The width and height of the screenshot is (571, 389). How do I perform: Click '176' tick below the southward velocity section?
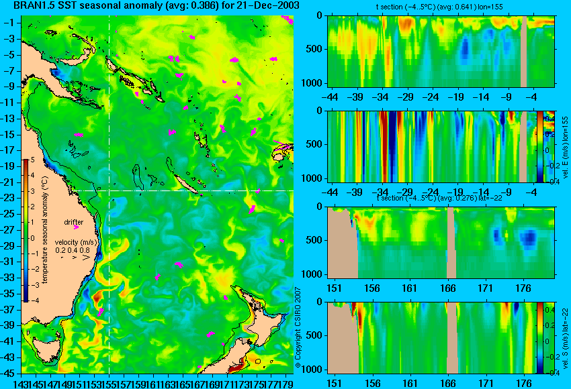[x=524, y=384]
